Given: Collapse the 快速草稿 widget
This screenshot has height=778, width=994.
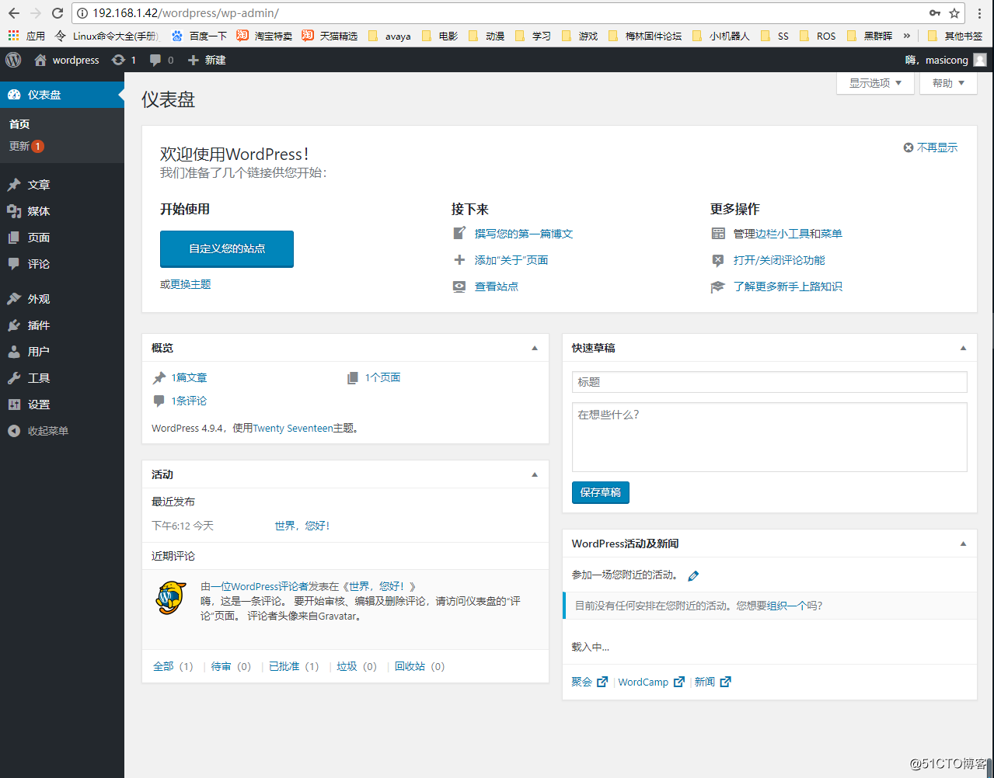Looking at the screenshot, I should pyautogui.click(x=963, y=348).
